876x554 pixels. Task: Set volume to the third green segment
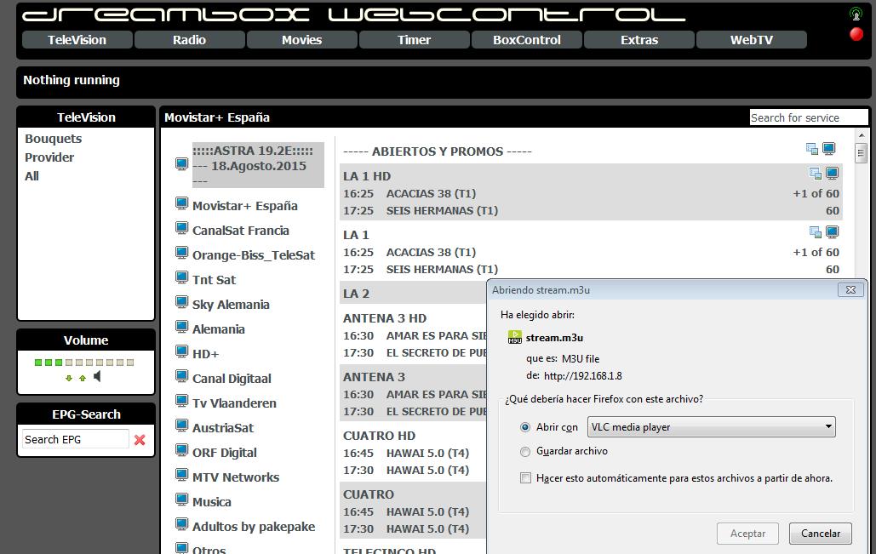(x=59, y=363)
